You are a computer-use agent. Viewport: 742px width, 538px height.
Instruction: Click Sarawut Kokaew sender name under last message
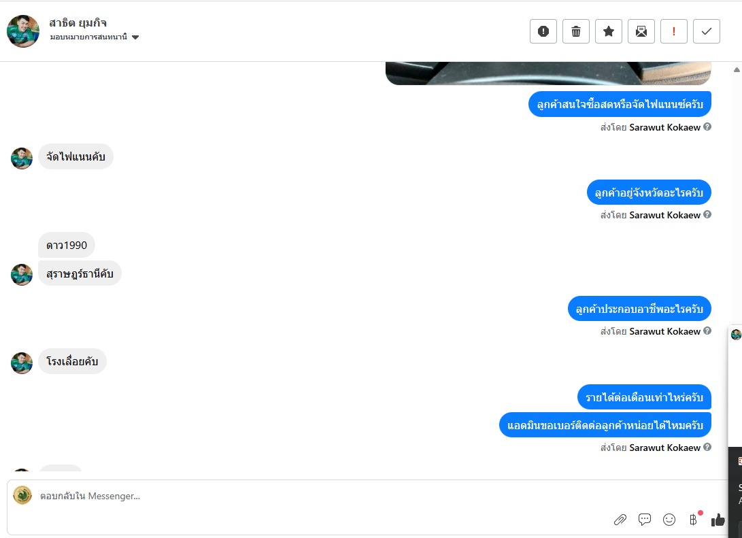point(665,448)
